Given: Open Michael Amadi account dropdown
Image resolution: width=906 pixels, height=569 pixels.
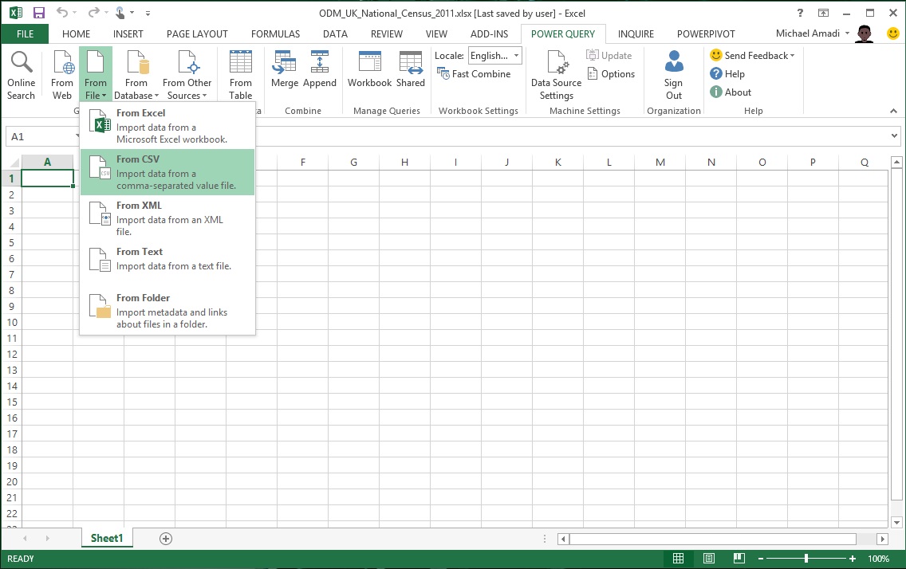Looking at the screenshot, I should [x=813, y=33].
